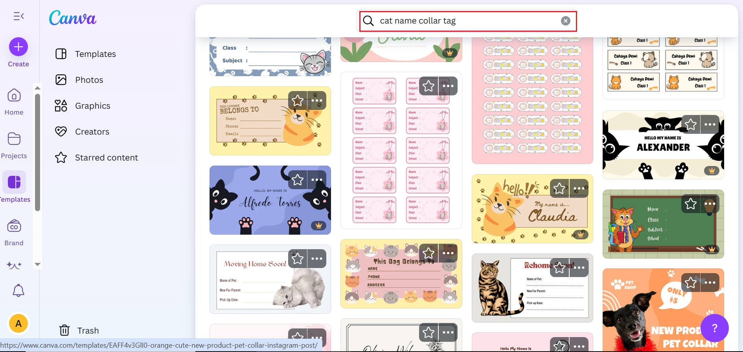This screenshot has width=743, height=352.
Task: Open the notifications bell
Action: coord(18,290)
